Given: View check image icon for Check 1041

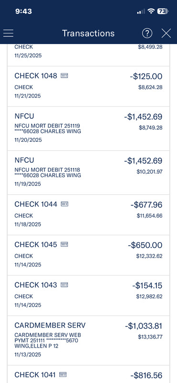Looking at the screenshot, I should click(x=63, y=374).
